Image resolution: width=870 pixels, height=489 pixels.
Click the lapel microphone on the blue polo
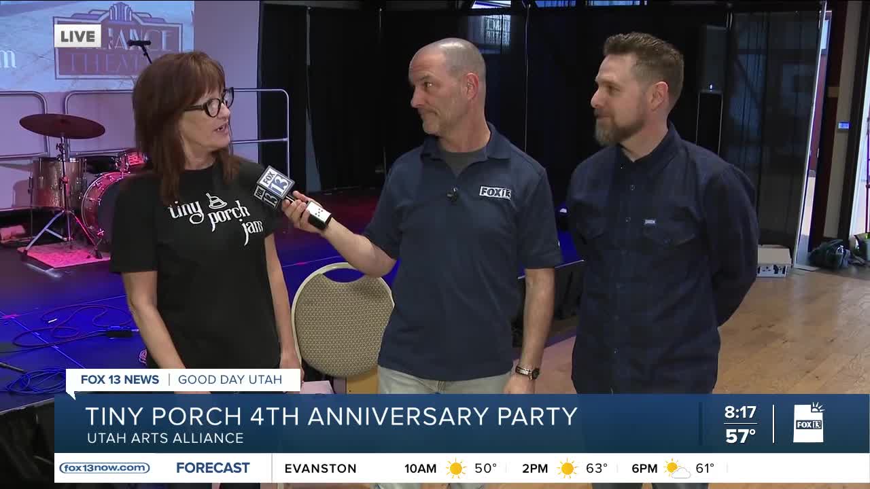[452, 196]
